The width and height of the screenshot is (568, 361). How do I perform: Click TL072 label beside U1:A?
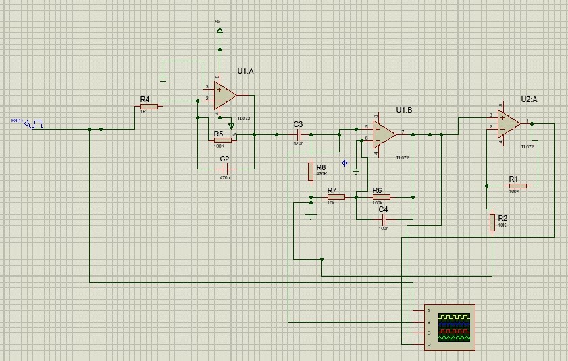pyautogui.click(x=244, y=118)
